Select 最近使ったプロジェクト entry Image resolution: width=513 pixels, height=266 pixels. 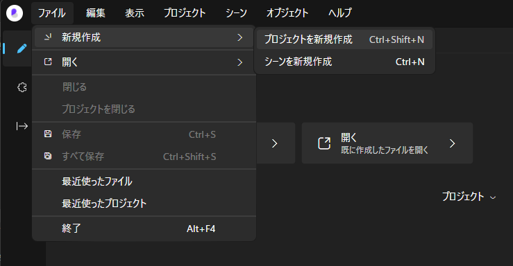coord(144,204)
